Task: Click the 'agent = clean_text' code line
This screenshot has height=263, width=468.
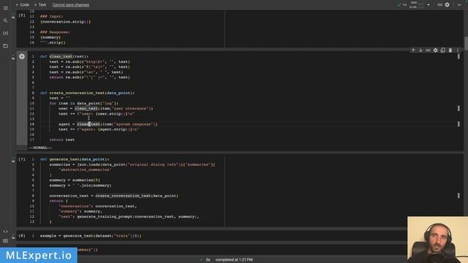Action: [107, 124]
